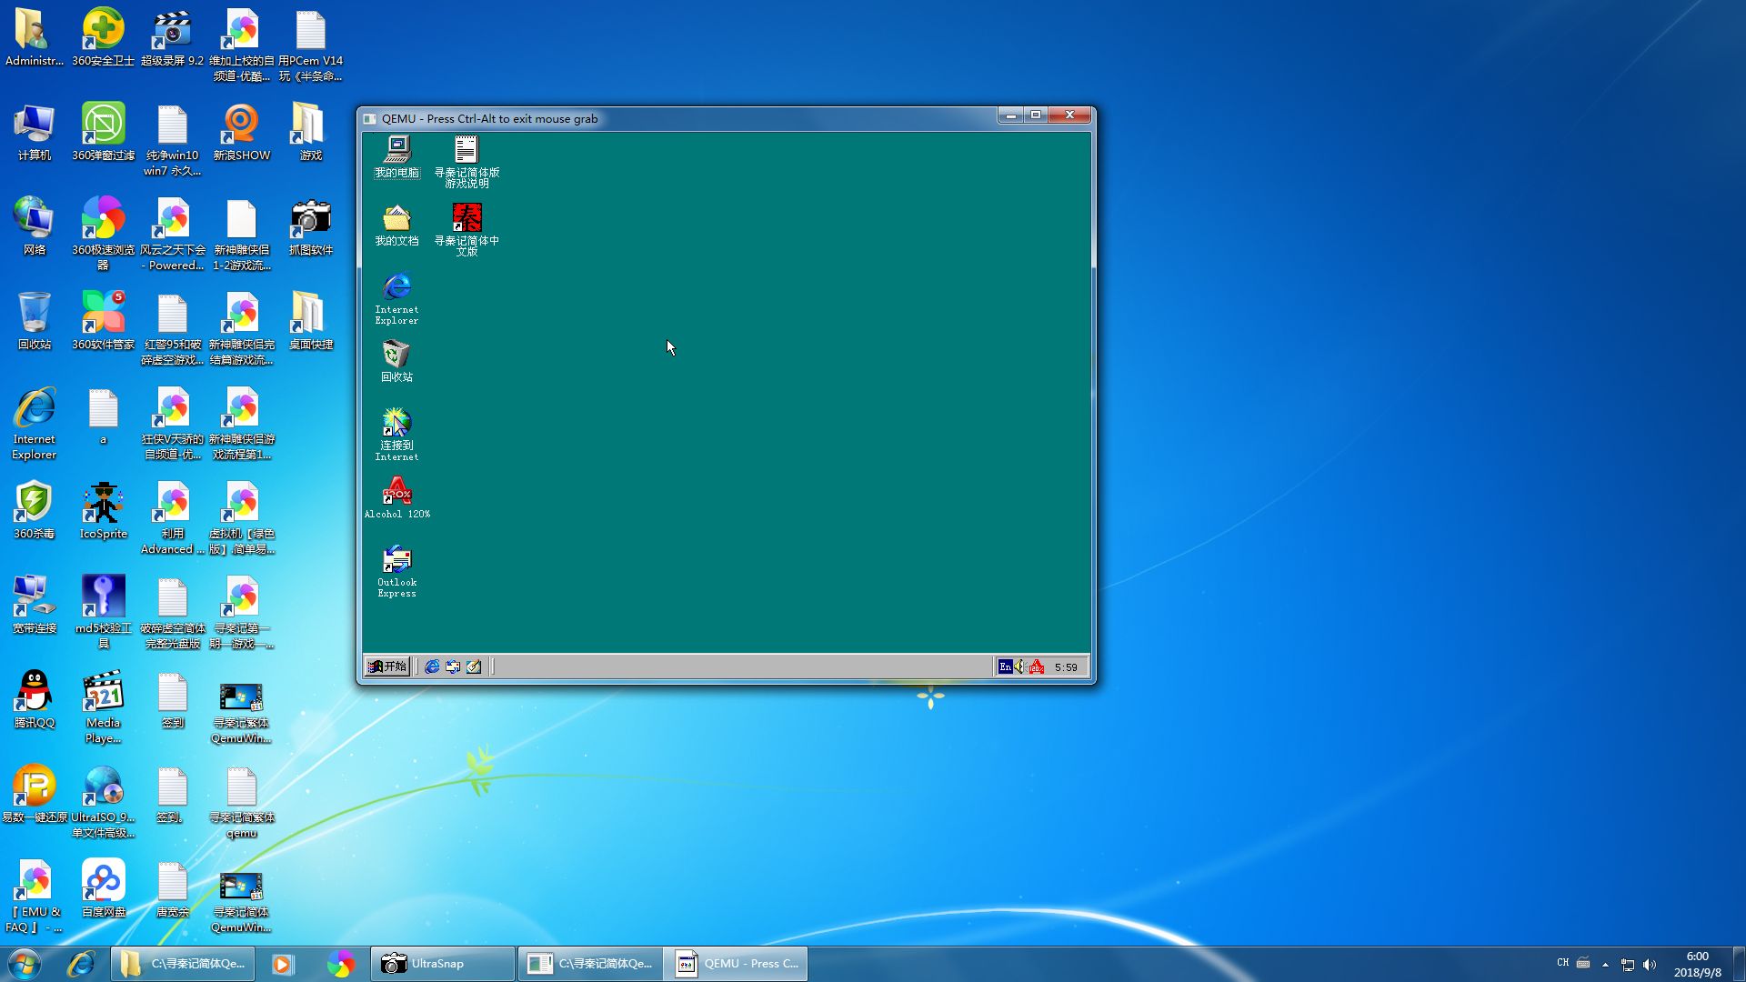Click 360 browser pinned taskbar icon
1746x982 pixels.
pyautogui.click(x=341, y=964)
